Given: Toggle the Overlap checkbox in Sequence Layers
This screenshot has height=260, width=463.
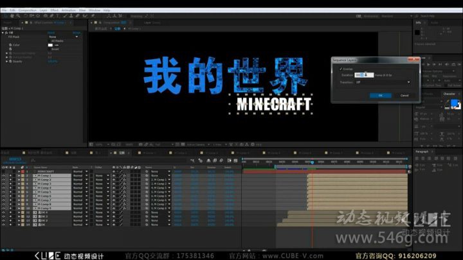Looking at the screenshot, I should [341, 69].
